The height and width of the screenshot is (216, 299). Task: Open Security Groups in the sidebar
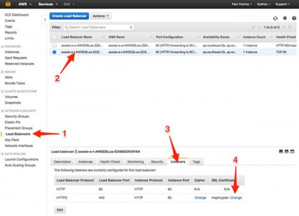pyautogui.click(x=17, y=116)
